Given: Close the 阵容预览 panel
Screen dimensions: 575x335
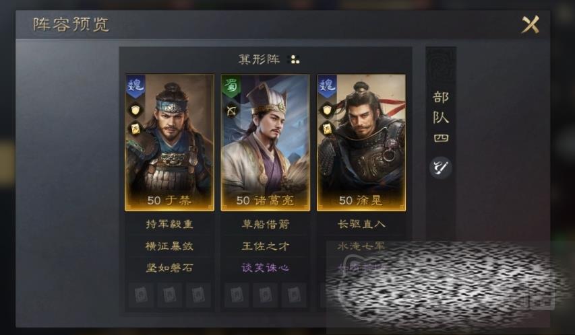Looking at the screenshot, I should click(531, 25).
